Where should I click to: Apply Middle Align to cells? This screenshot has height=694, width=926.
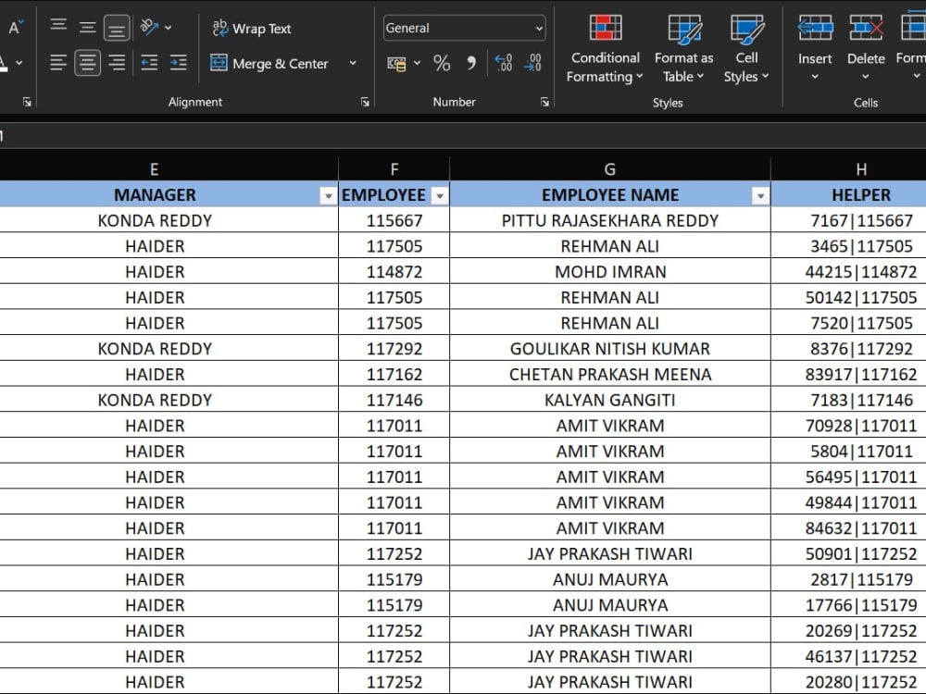[x=87, y=27]
